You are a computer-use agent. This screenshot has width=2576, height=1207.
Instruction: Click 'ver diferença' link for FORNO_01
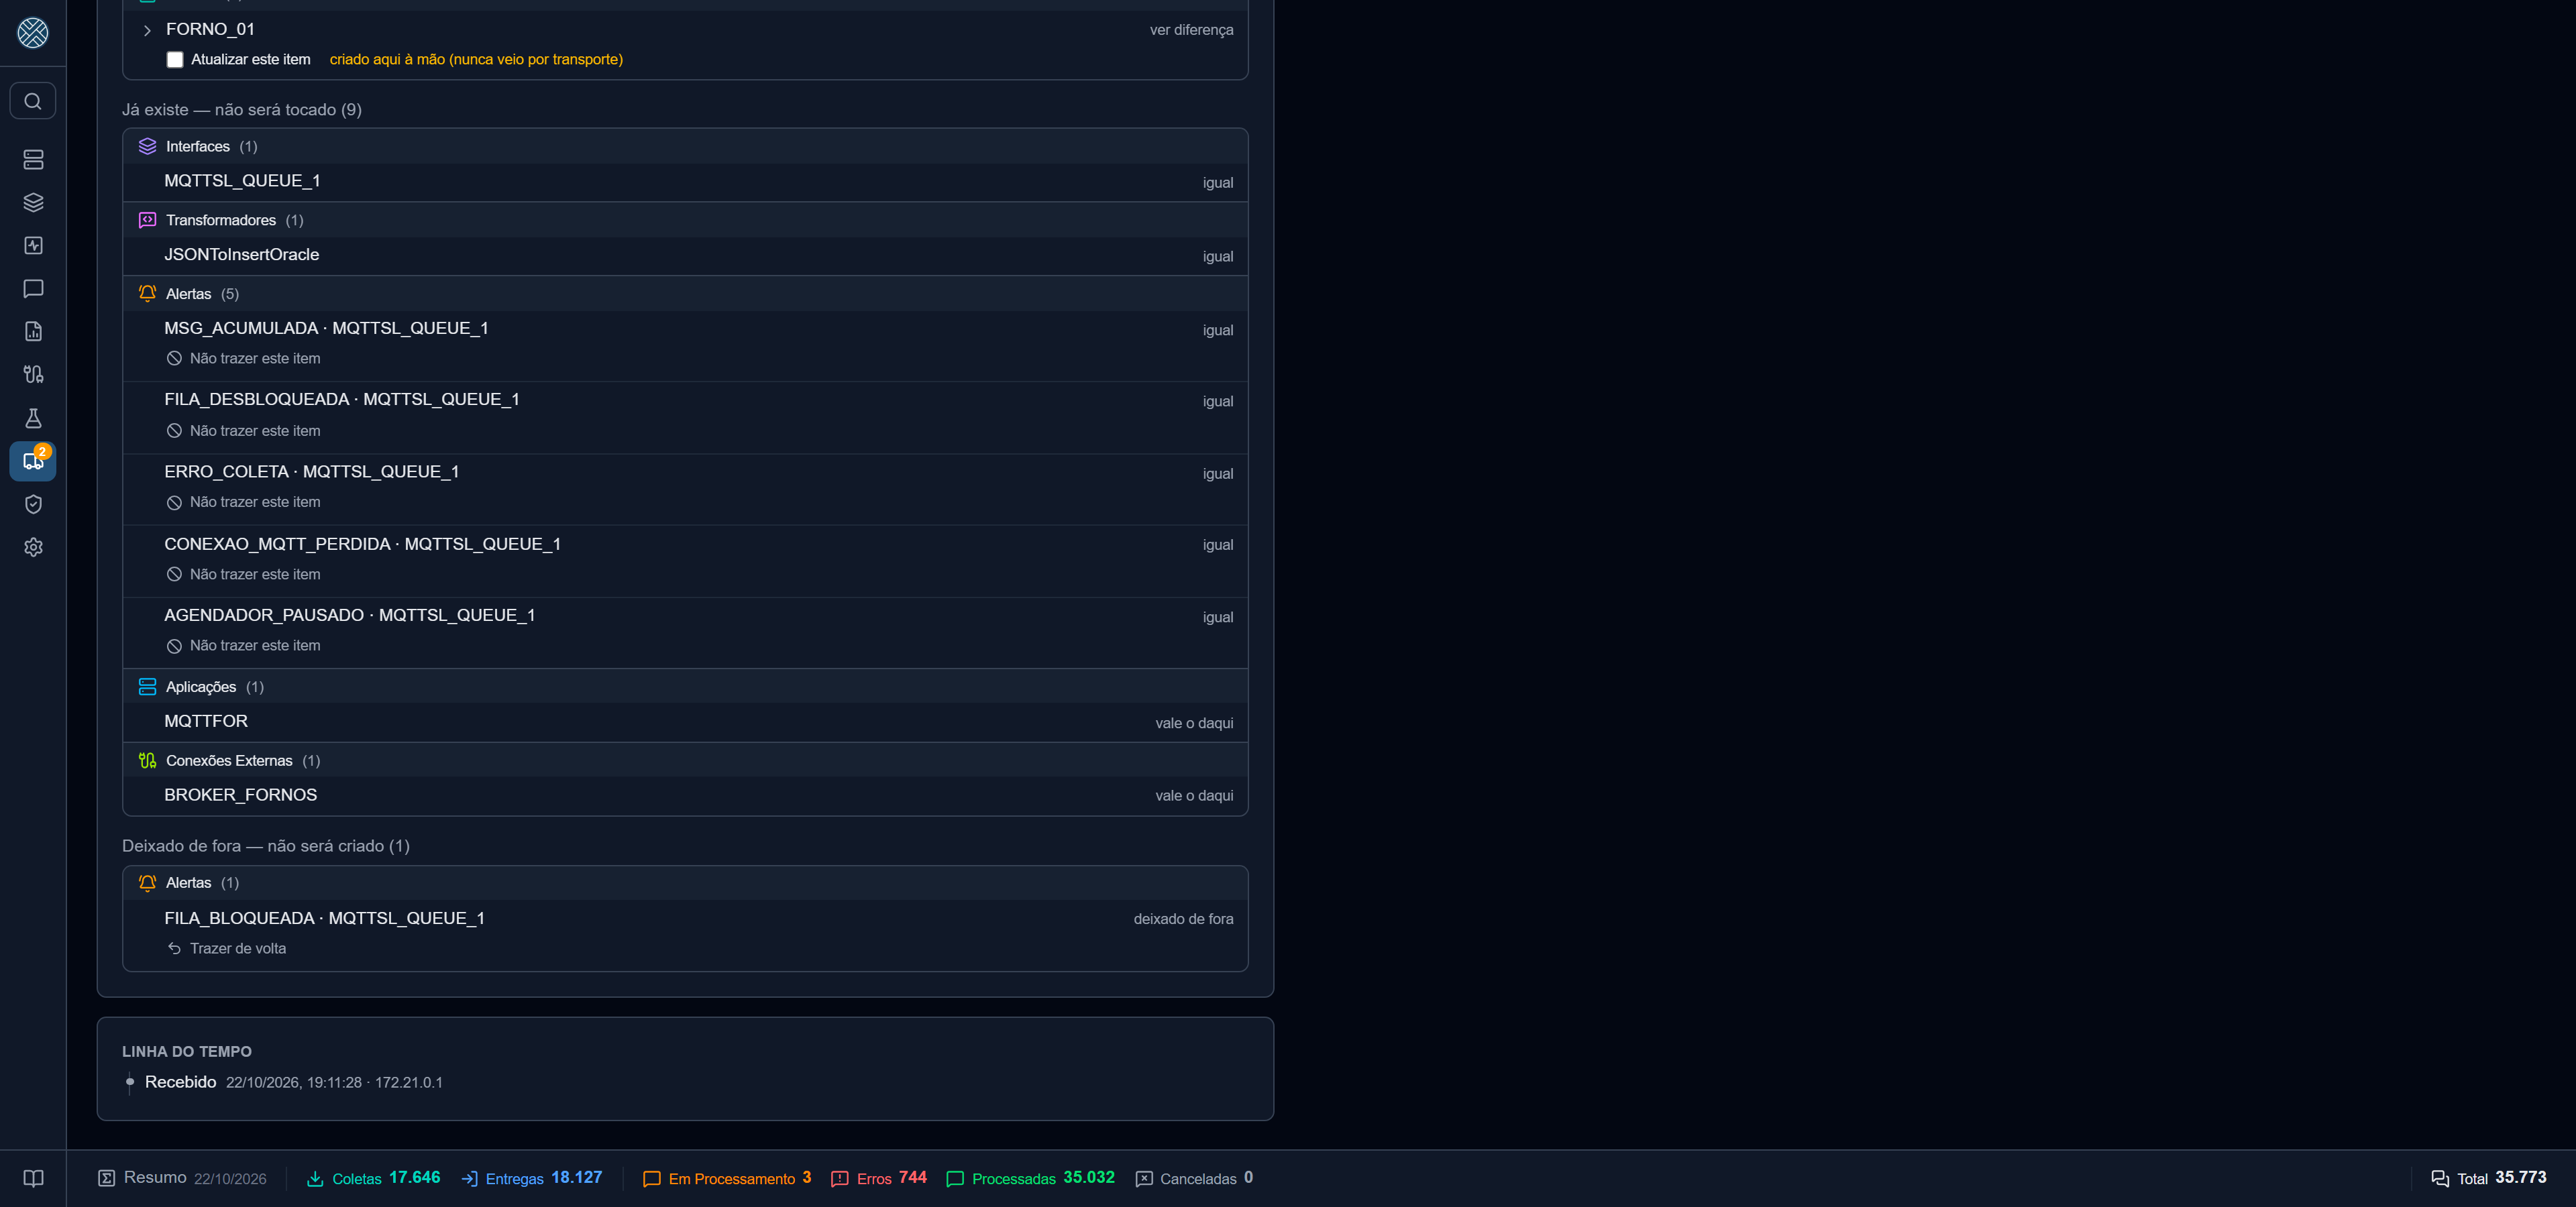[1191, 30]
